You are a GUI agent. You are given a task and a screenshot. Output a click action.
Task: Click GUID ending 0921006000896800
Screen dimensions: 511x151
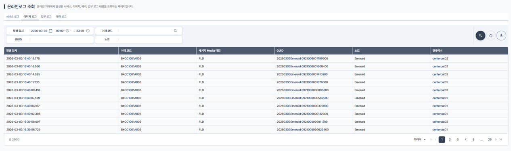[303, 90]
